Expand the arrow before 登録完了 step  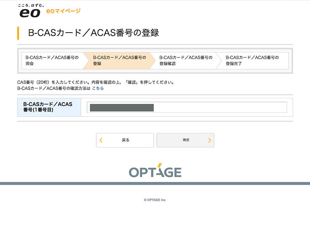[221, 60]
